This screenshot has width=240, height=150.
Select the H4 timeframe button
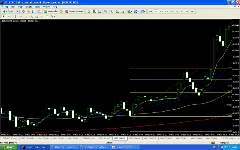[177, 12]
